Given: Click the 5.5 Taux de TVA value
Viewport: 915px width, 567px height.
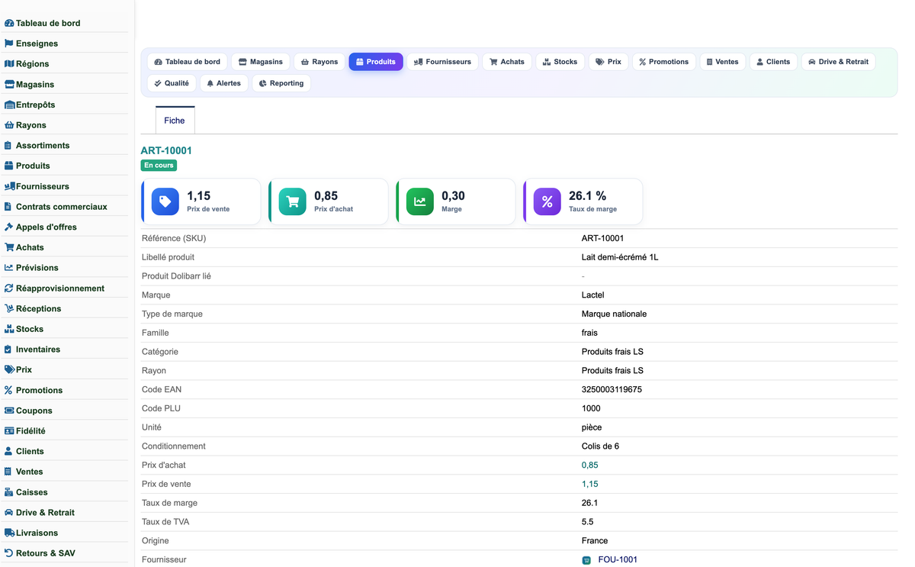Looking at the screenshot, I should coord(587,522).
